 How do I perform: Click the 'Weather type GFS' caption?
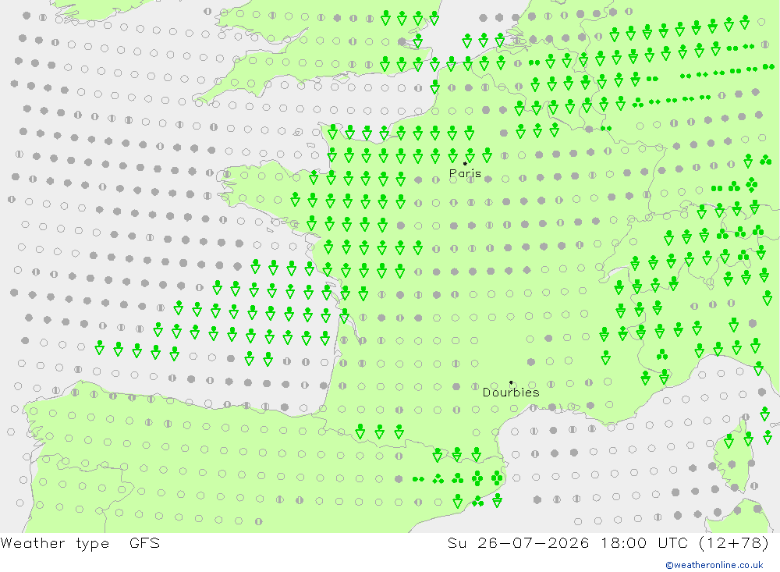tap(80, 543)
